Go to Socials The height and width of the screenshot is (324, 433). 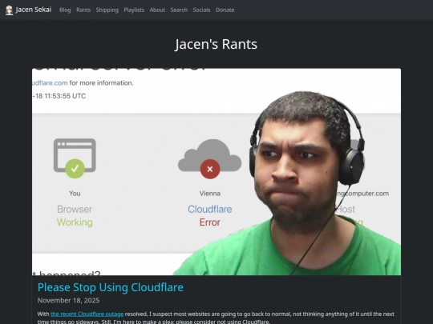(x=201, y=10)
